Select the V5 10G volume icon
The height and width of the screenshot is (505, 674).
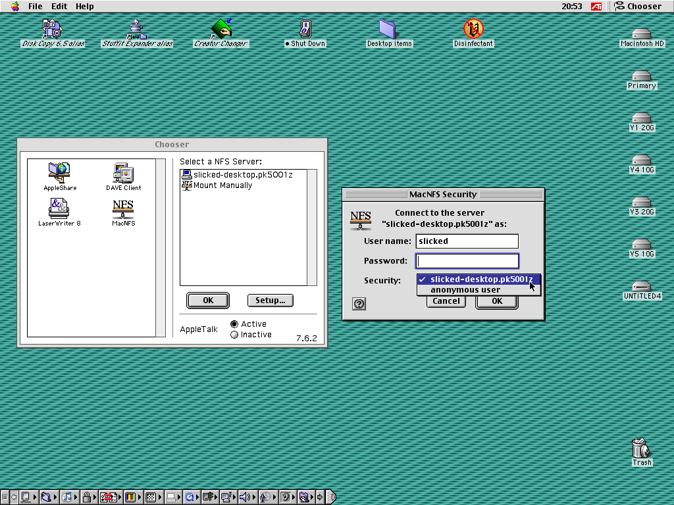click(642, 248)
